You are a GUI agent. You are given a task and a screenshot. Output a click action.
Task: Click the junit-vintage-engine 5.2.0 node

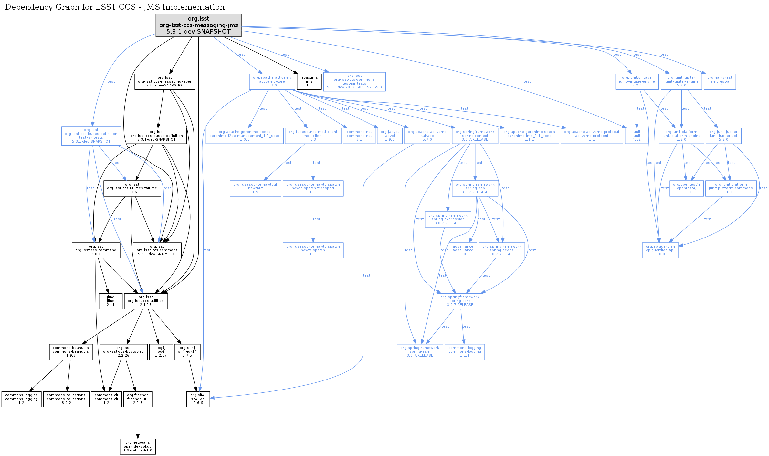(x=637, y=82)
